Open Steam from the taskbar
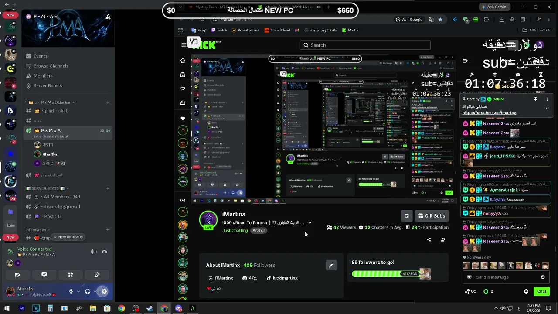The height and width of the screenshot is (314, 558). point(150,308)
